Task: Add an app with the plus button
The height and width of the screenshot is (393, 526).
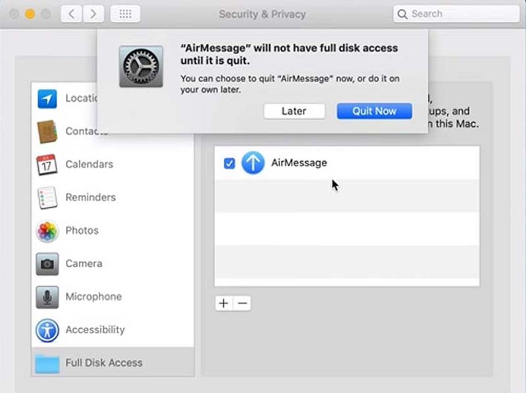Action: click(x=224, y=303)
